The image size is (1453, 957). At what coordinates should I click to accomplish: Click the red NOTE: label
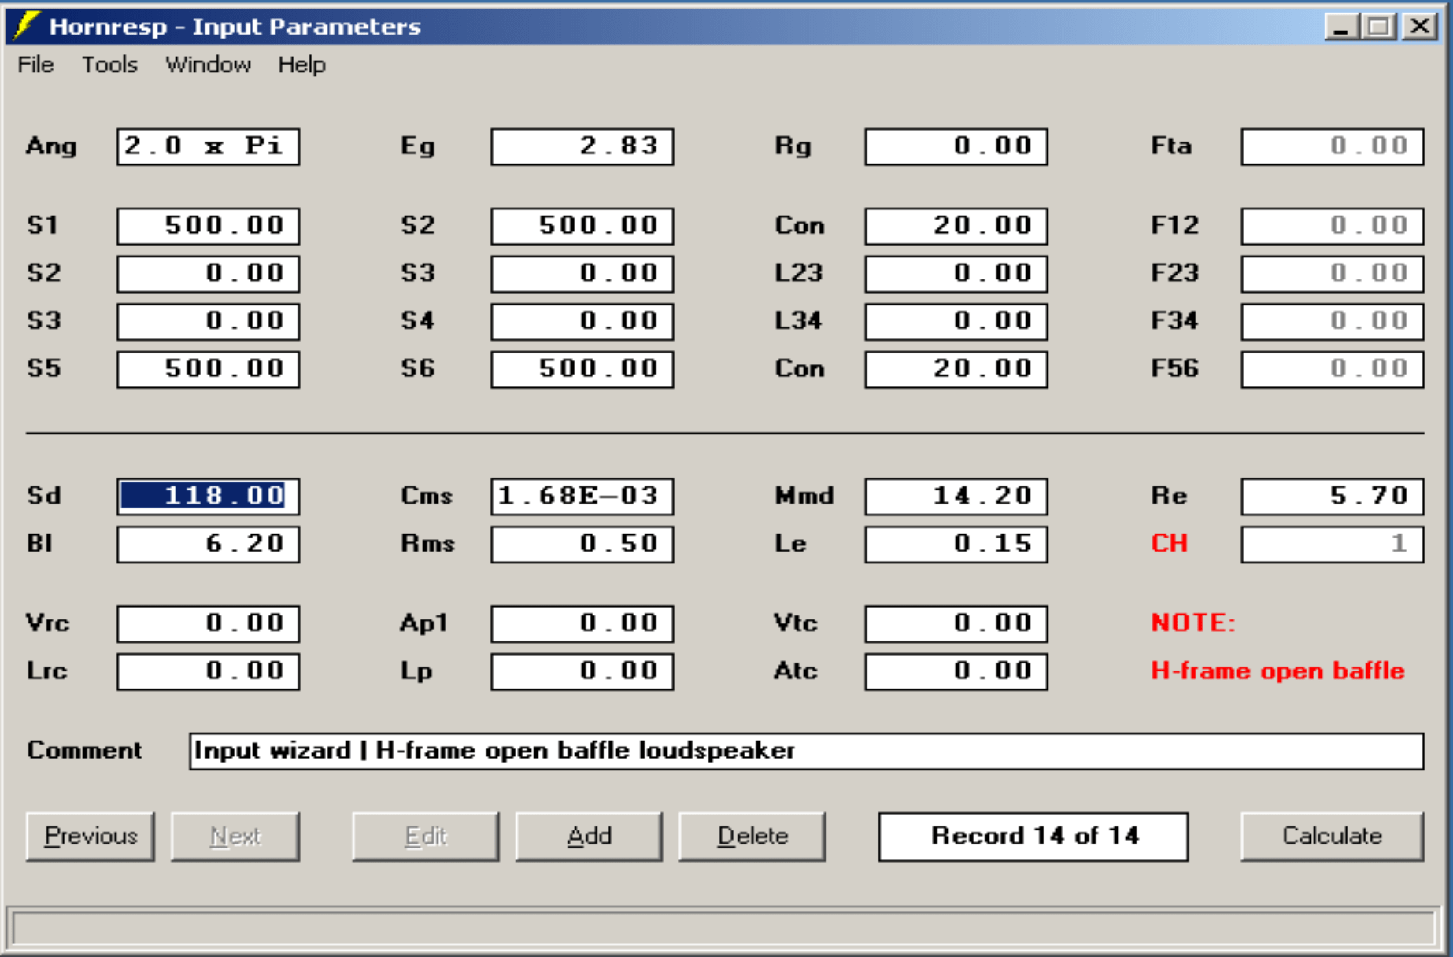point(1193,623)
